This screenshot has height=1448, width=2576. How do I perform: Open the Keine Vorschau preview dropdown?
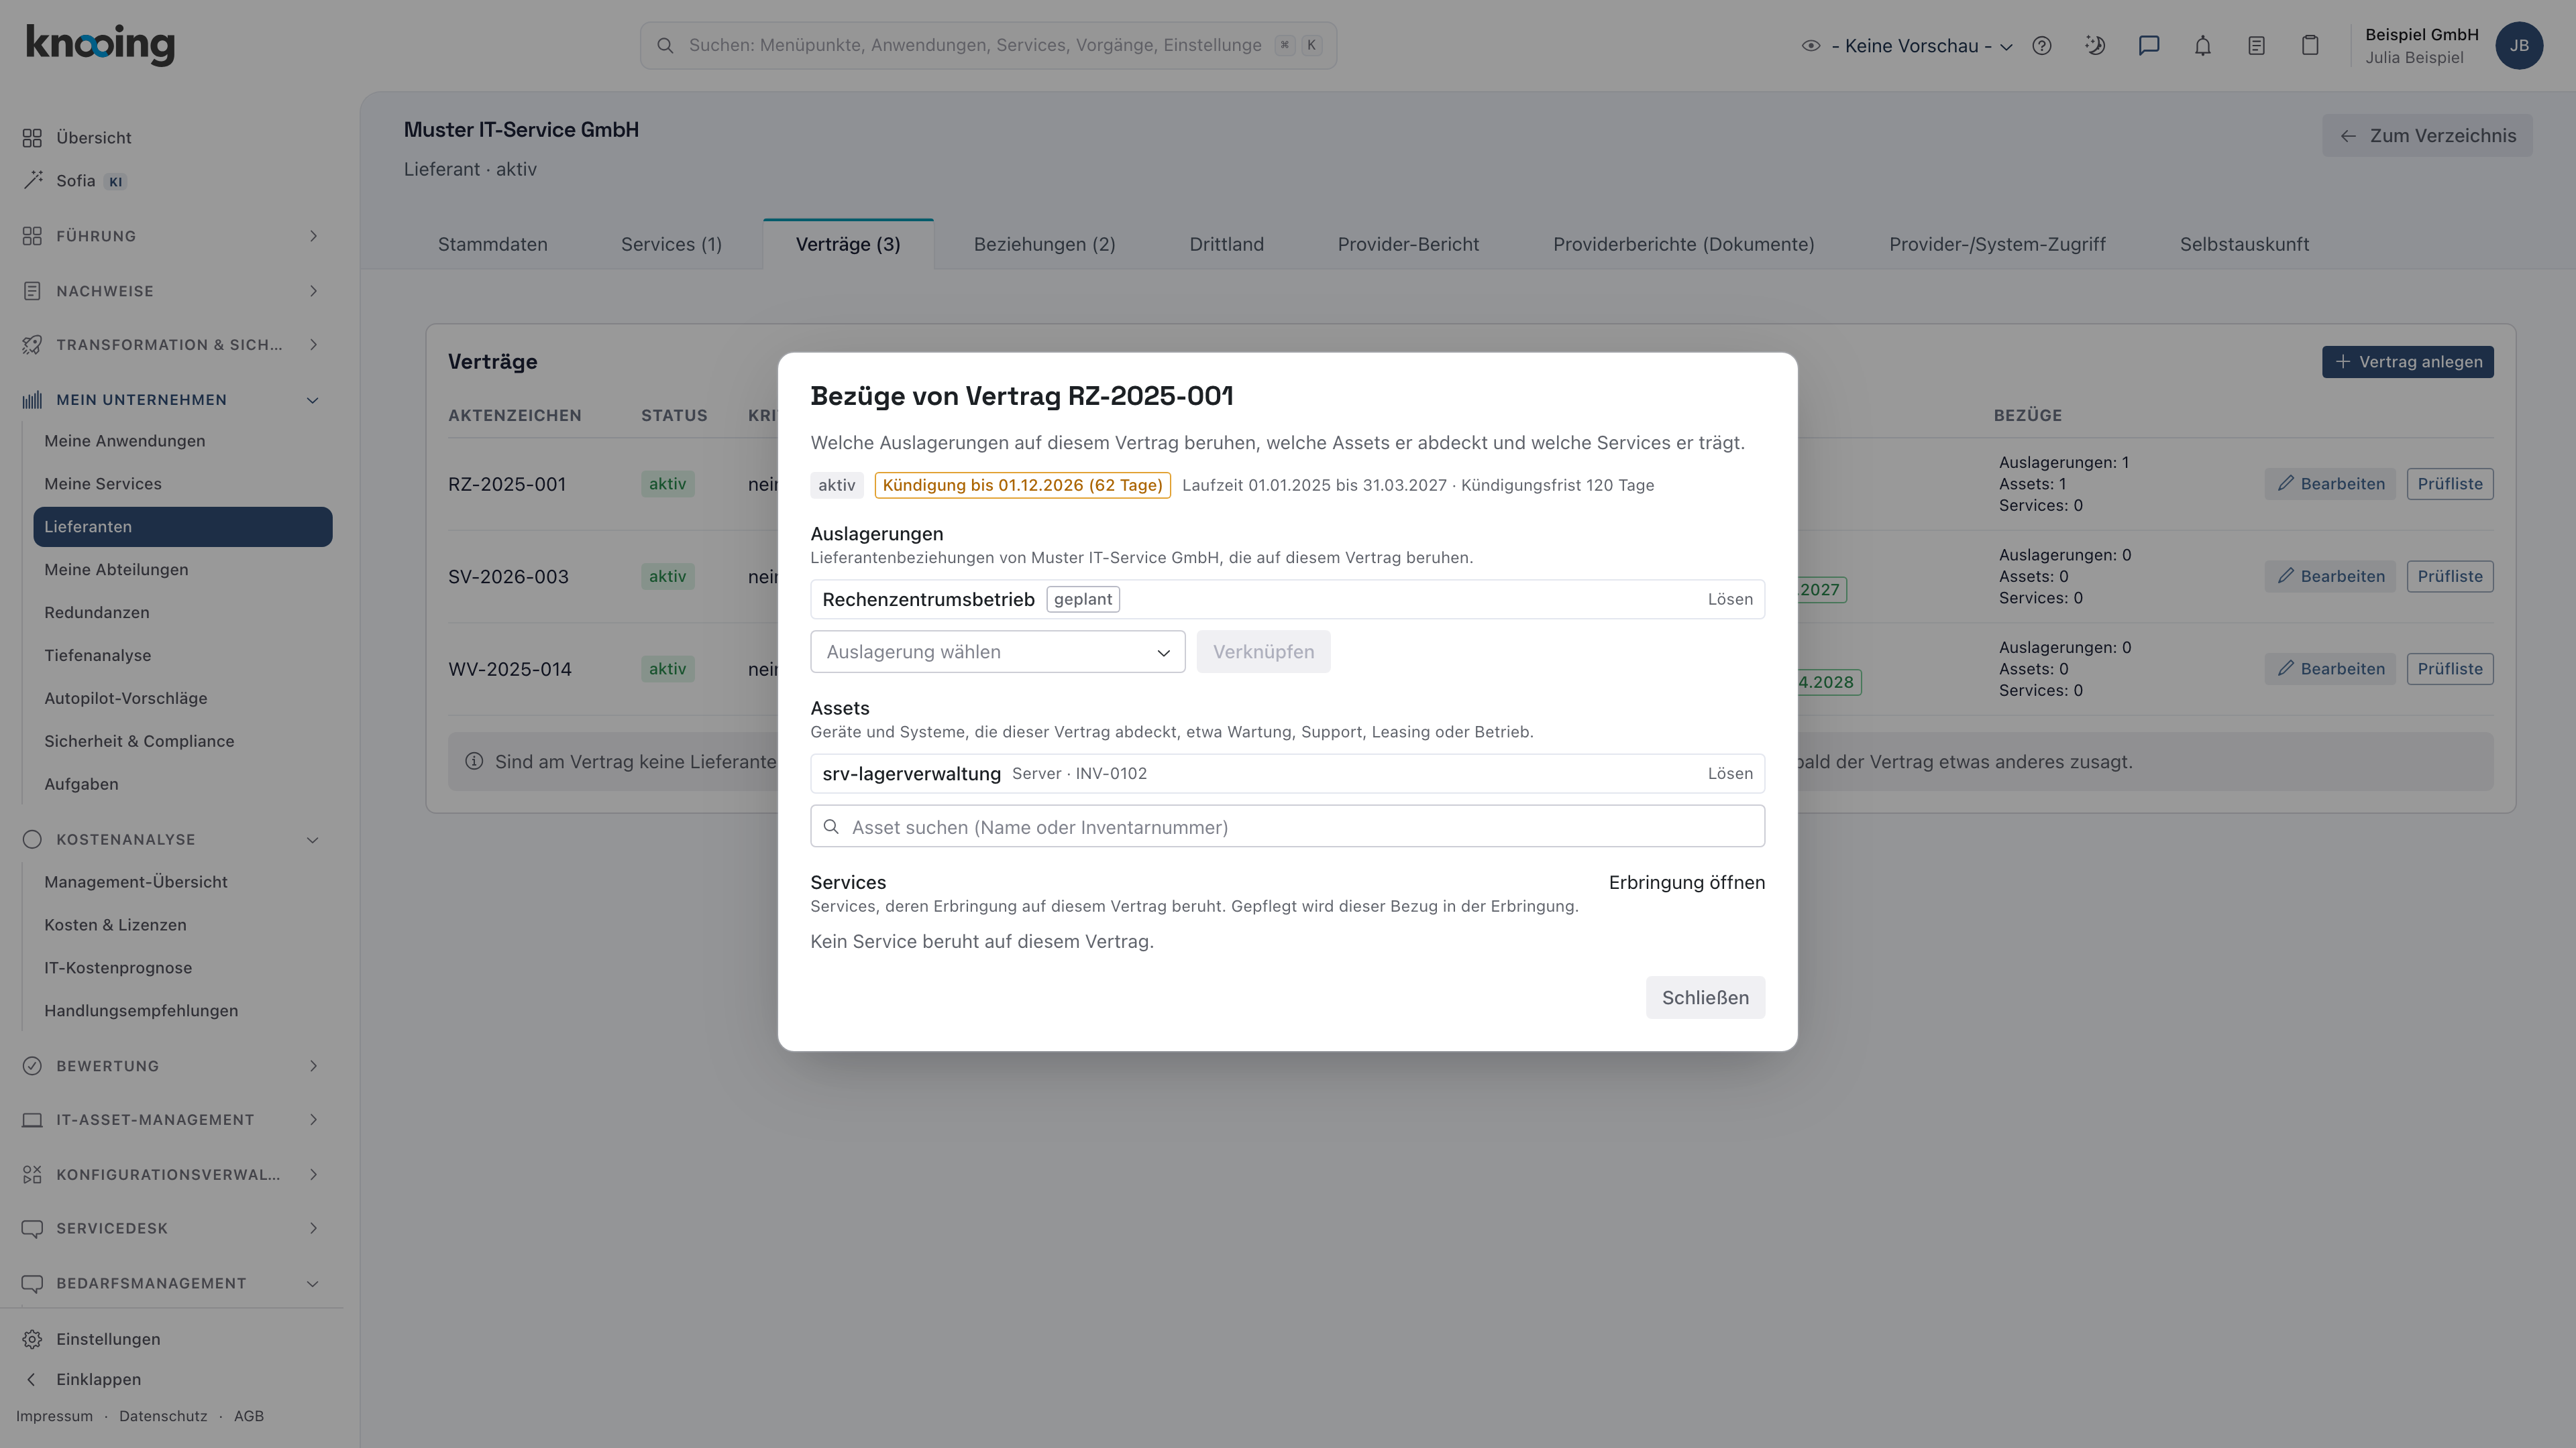(1908, 46)
